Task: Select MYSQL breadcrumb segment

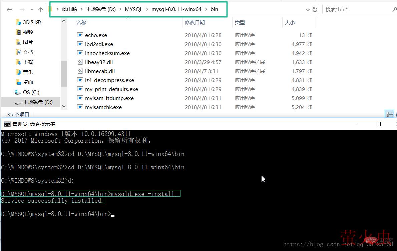Action: click(x=133, y=9)
